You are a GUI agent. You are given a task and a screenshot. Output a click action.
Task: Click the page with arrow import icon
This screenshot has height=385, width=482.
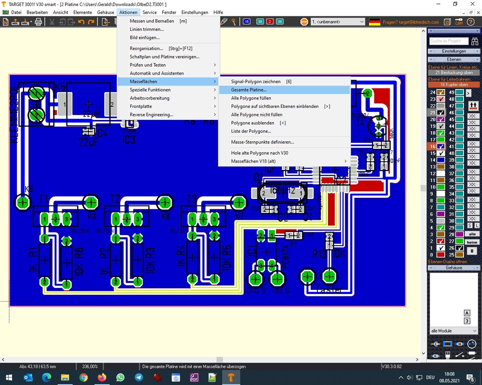pos(106,22)
